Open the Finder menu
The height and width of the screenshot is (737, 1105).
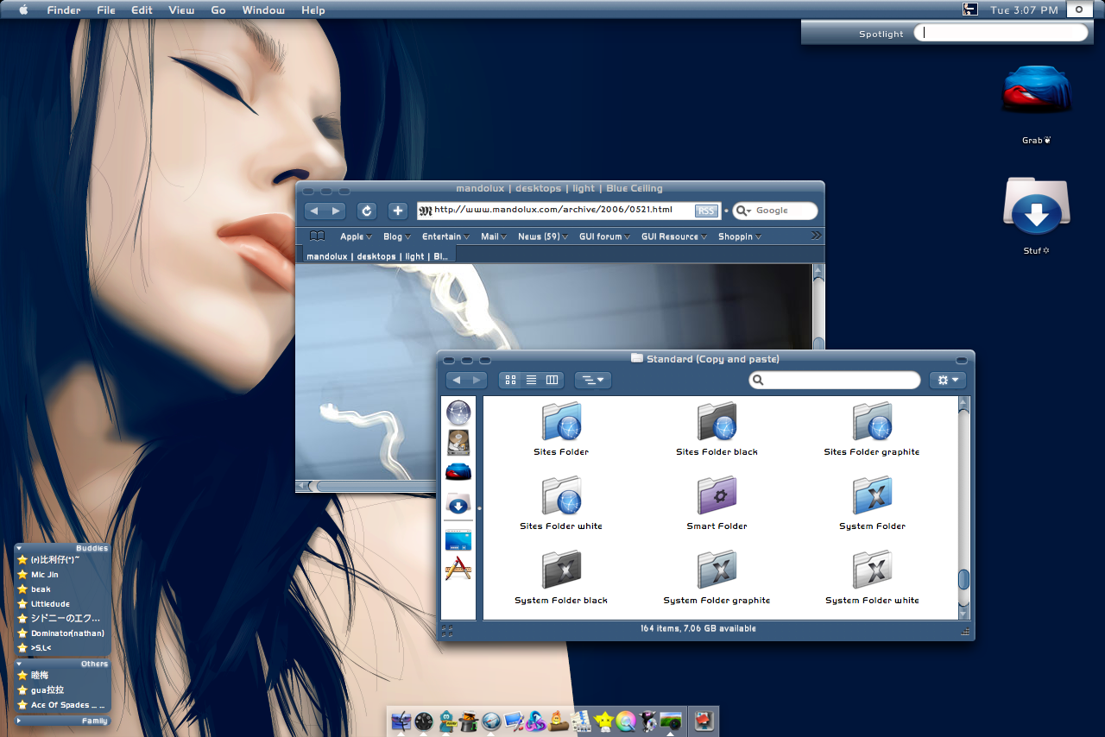tap(64, 10)
